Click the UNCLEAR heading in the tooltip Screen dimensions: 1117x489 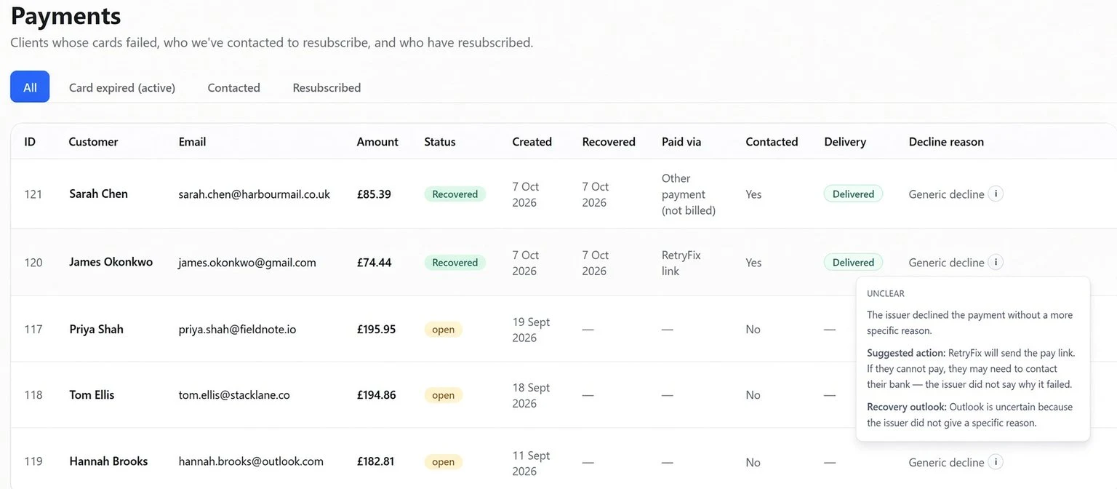click(886, 294)
